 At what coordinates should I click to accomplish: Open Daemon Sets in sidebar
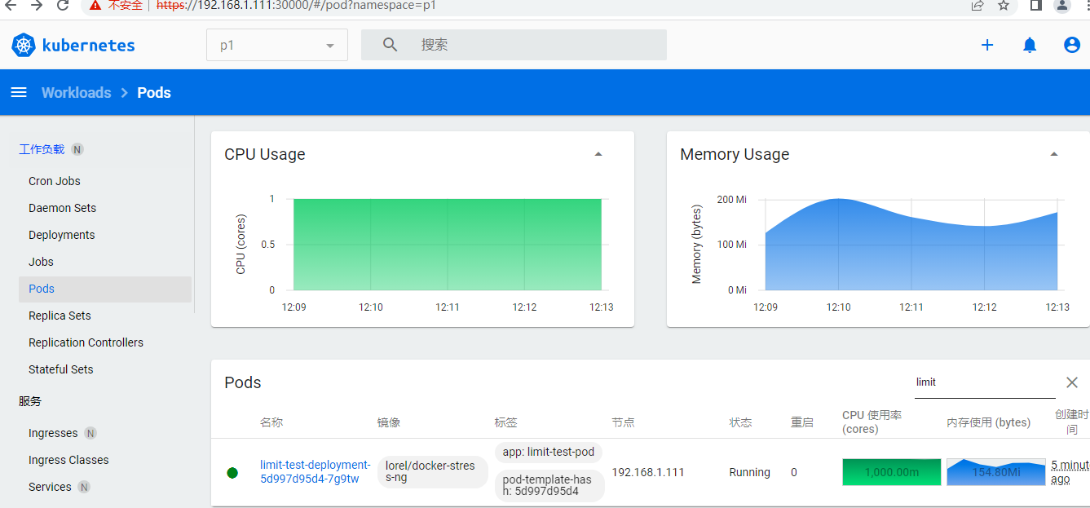tap(62, 208)
